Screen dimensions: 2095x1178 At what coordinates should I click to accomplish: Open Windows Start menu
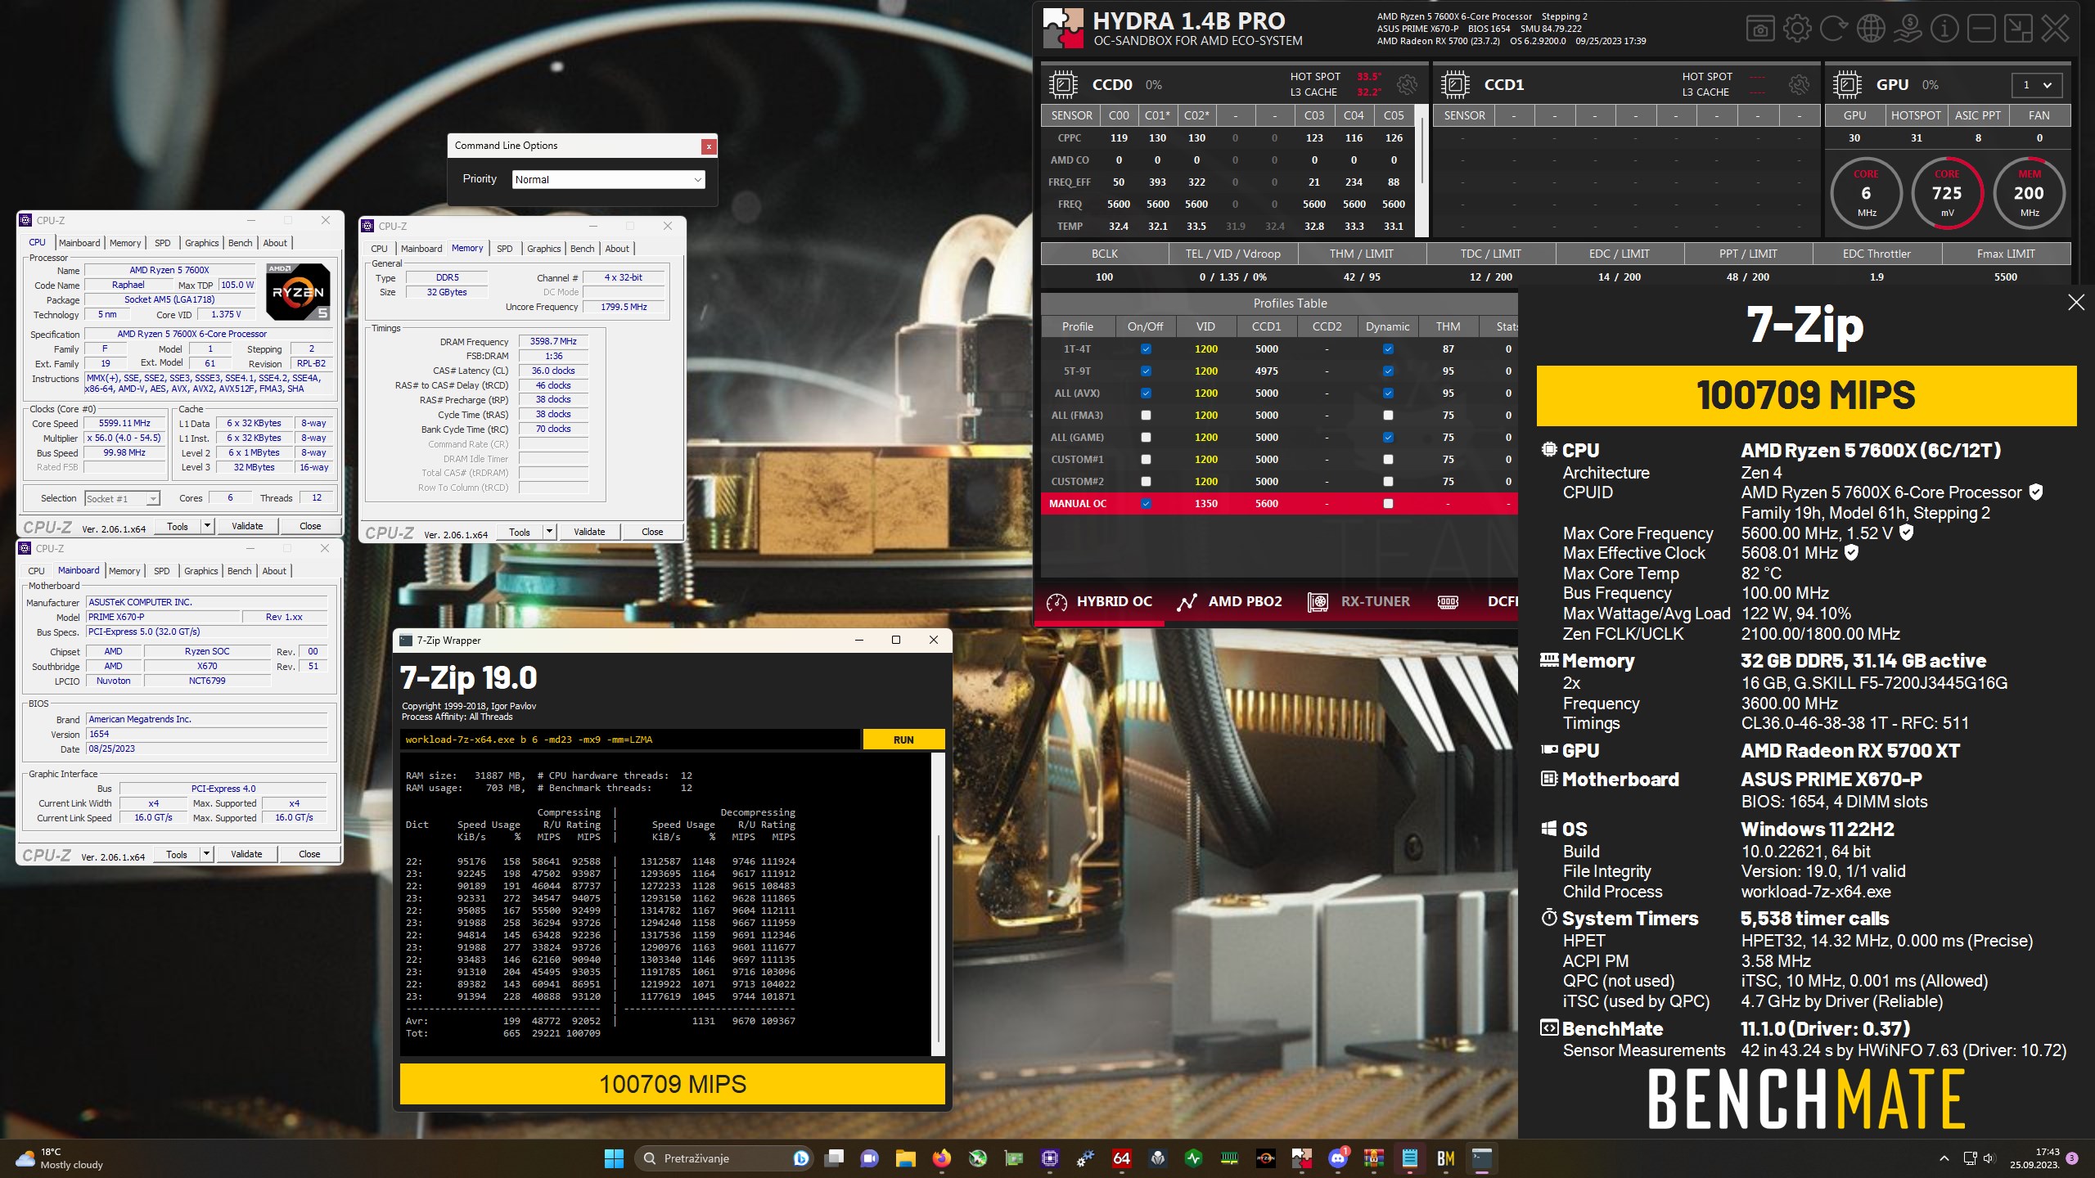(x=614, y=1158)
